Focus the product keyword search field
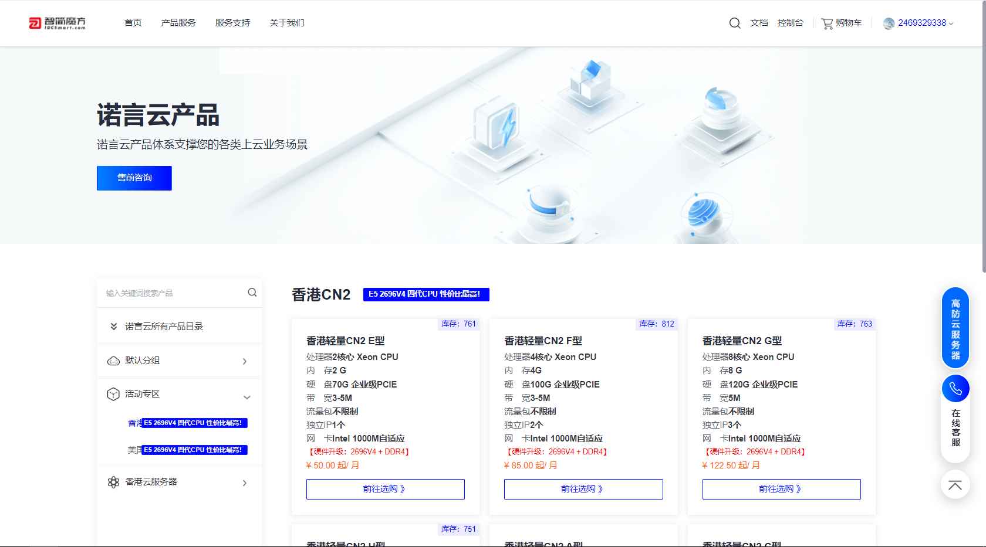The image size is (986, 547). coord(173,293)
